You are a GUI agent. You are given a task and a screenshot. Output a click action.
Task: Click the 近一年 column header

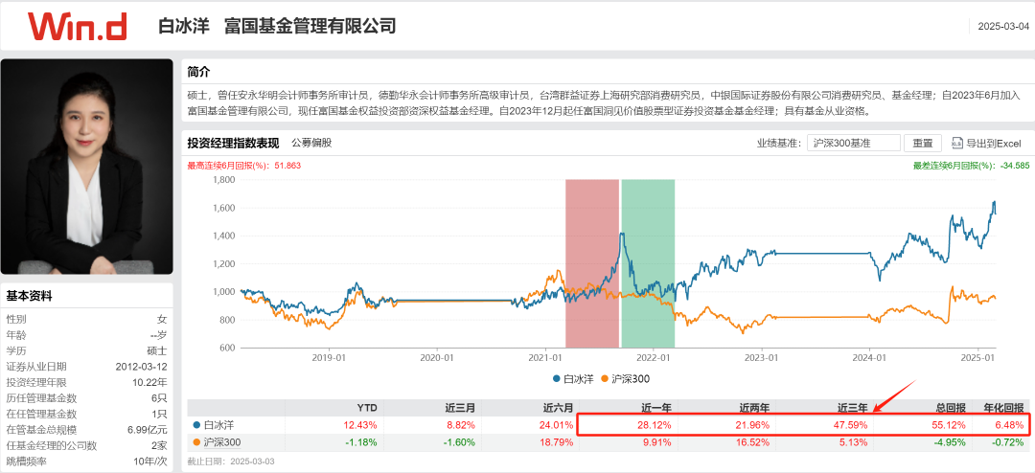click(657, 408)
